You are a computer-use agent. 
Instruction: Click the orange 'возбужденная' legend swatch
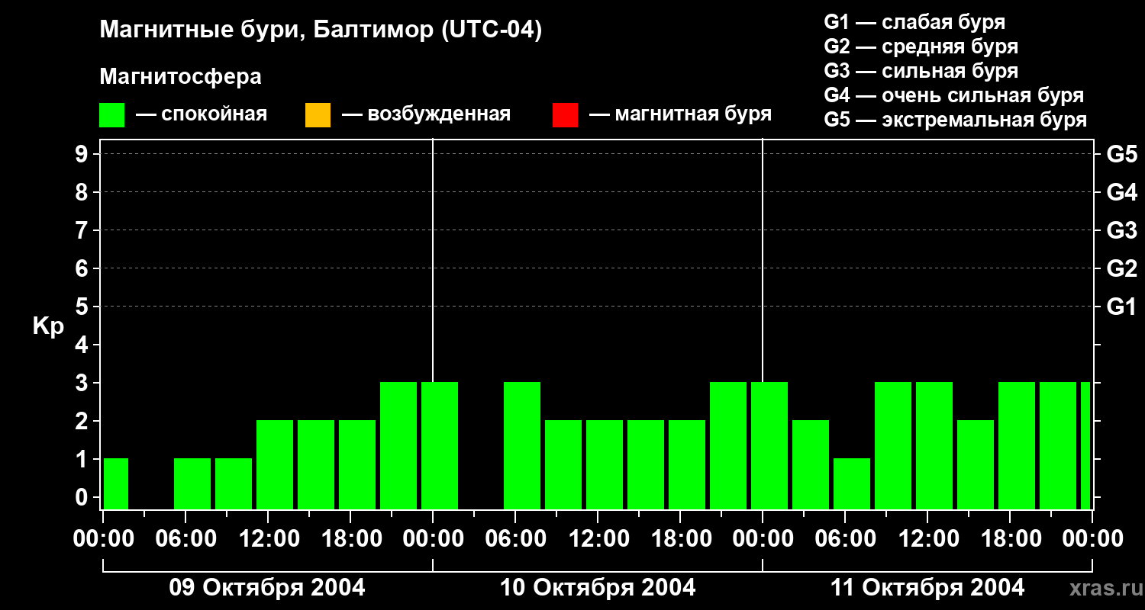tap(318, 115)
